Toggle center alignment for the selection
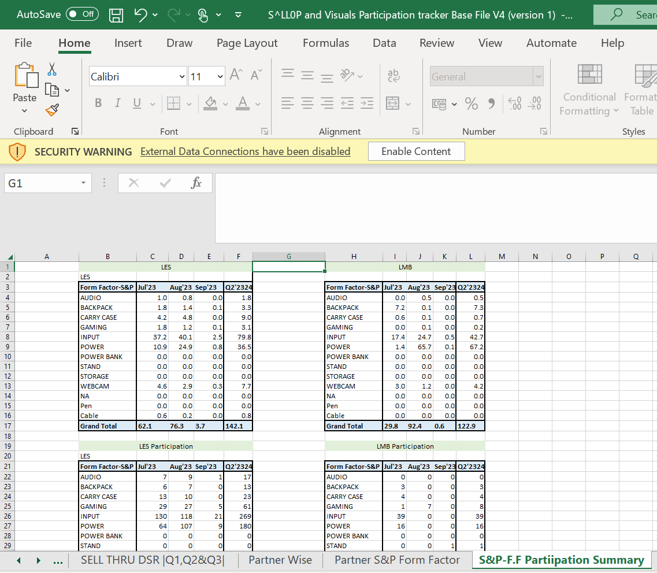The image size is (657, 573). pos(307,103)
